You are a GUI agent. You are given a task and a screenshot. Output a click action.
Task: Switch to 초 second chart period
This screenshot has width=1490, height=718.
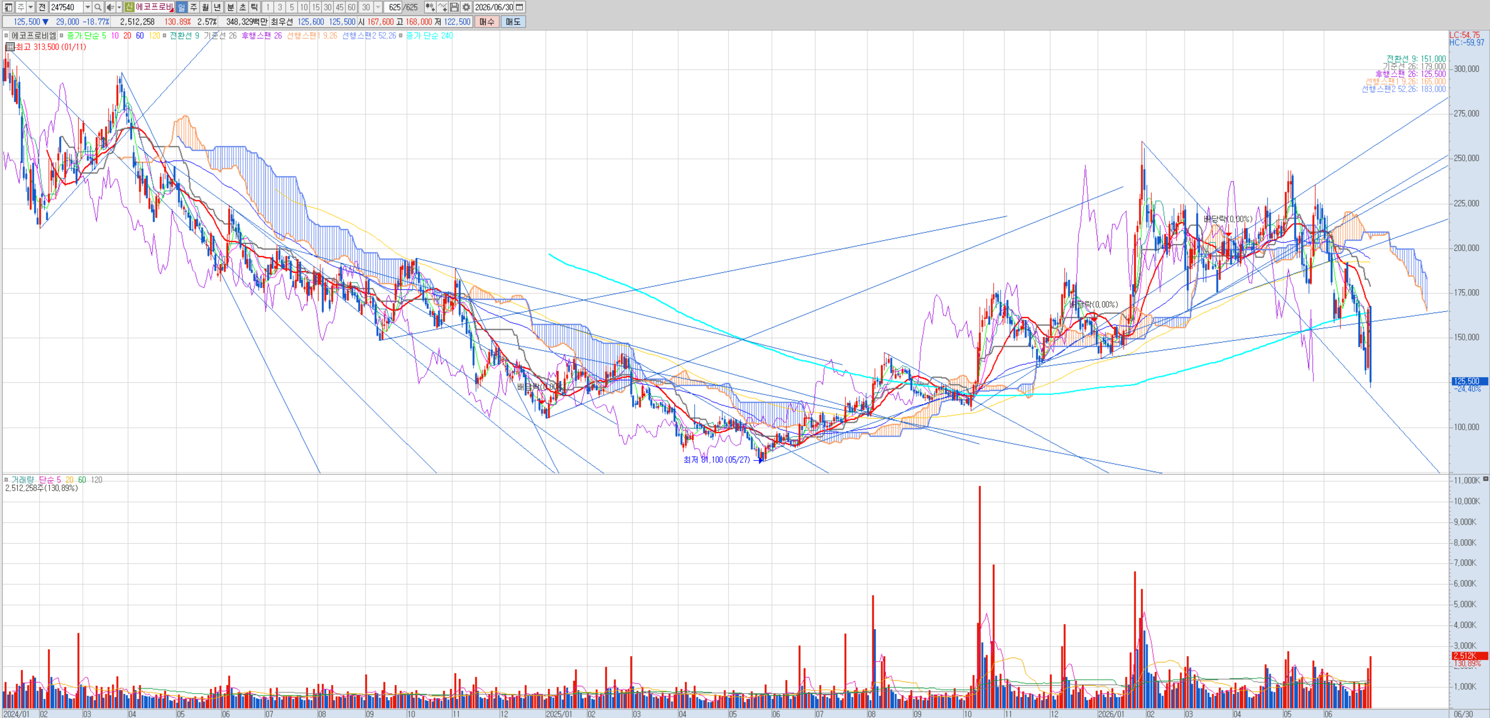(x=242, y=7)
